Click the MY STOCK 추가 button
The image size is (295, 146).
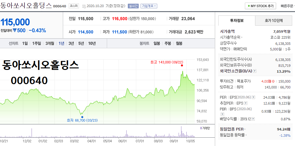(260, 6)
